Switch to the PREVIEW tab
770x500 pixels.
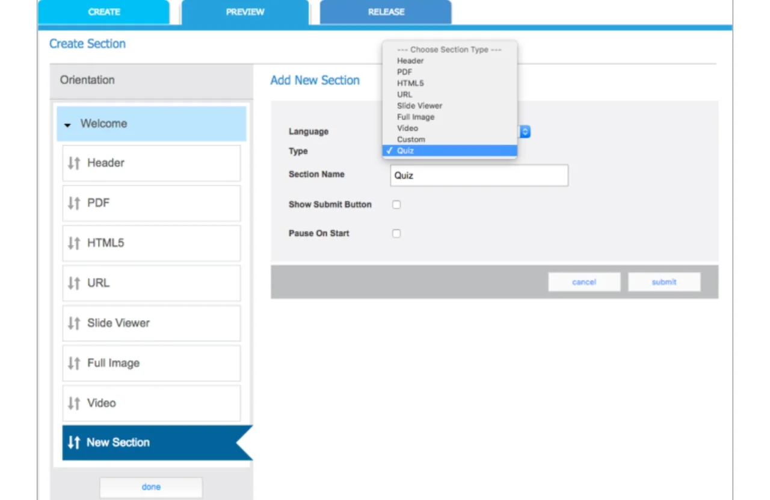245,12
